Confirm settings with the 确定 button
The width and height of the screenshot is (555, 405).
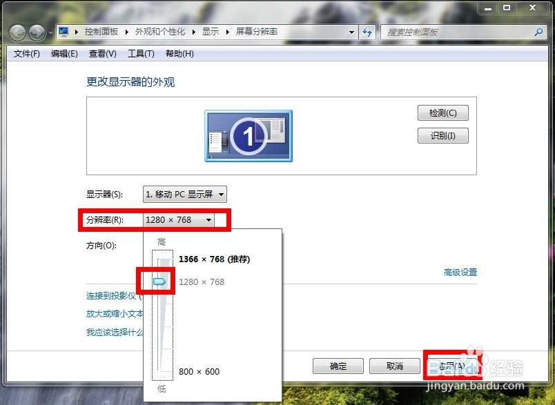point(338,366)
